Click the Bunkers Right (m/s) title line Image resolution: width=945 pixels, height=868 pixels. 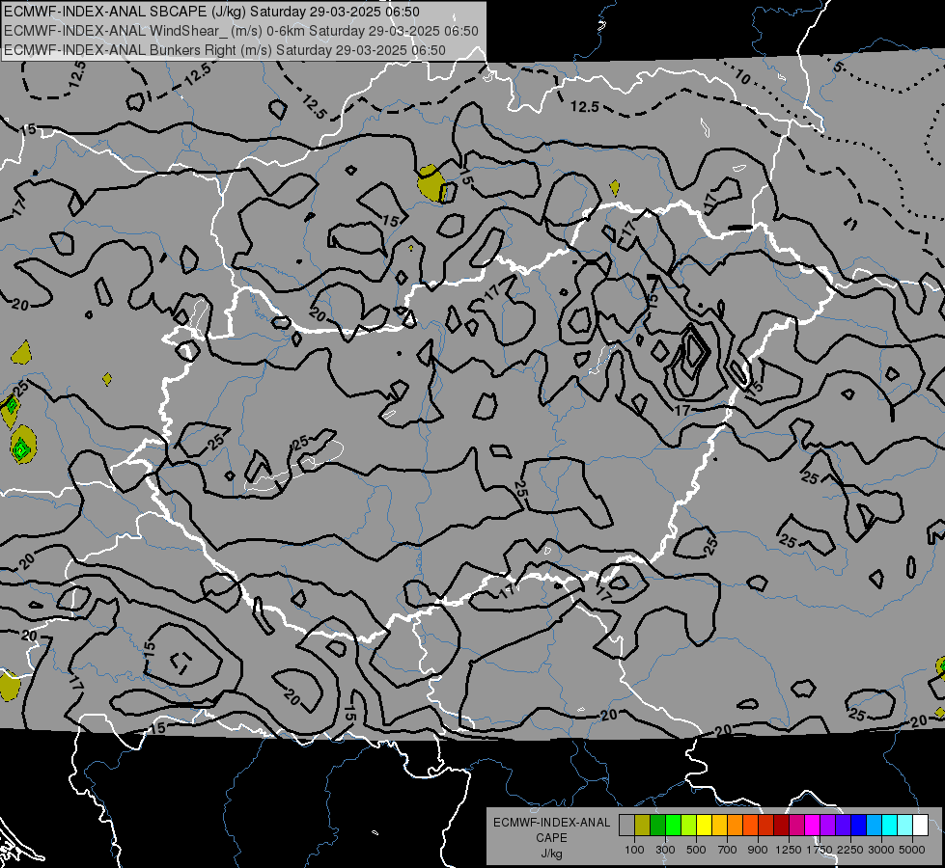point(225,50)
